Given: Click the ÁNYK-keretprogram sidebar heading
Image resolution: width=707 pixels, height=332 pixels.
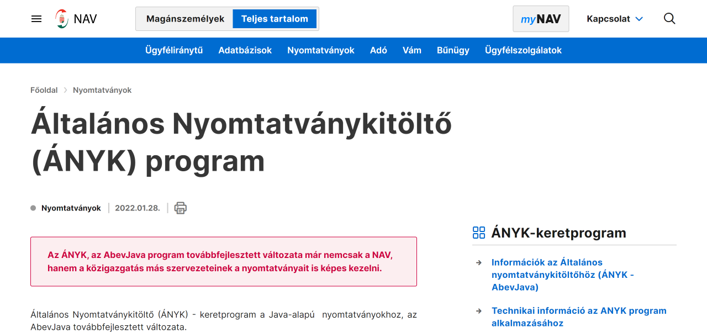Looking at the screenshot, I should [559, 233].
